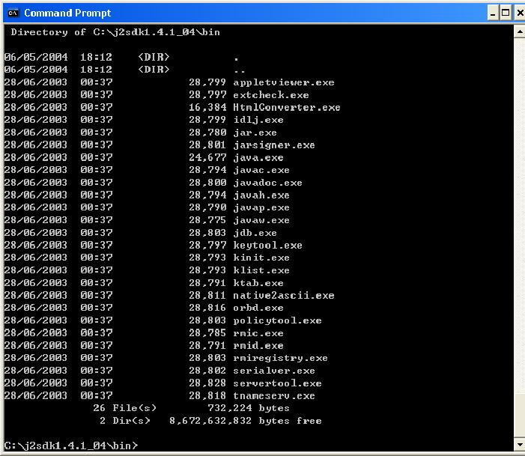Select tnameserv.exe file name
The image size is (525, 456).
tap(274, 396)
